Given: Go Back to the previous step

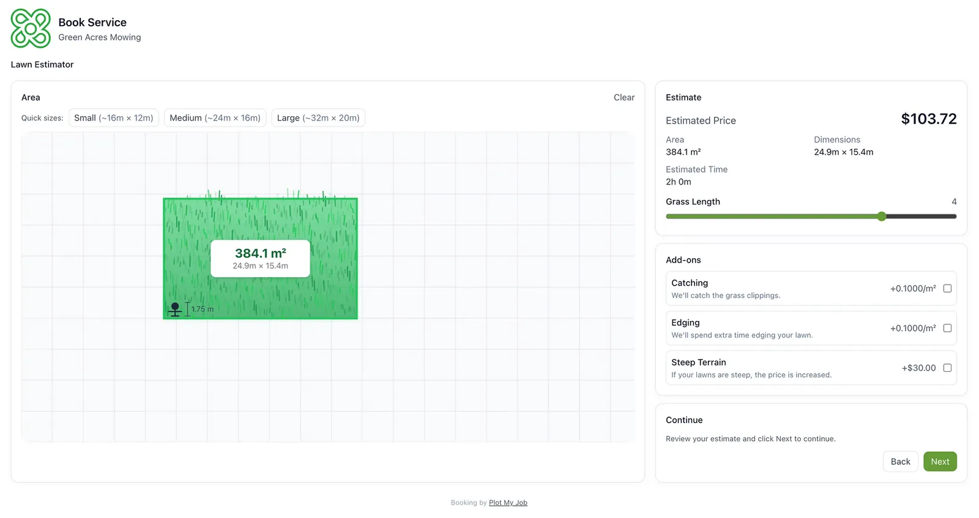Looking at the screenshot, I should [x=900, y=462].
